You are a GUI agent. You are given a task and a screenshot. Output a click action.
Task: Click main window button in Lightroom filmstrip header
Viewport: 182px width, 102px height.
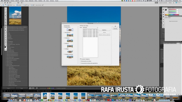pos(2,91)
